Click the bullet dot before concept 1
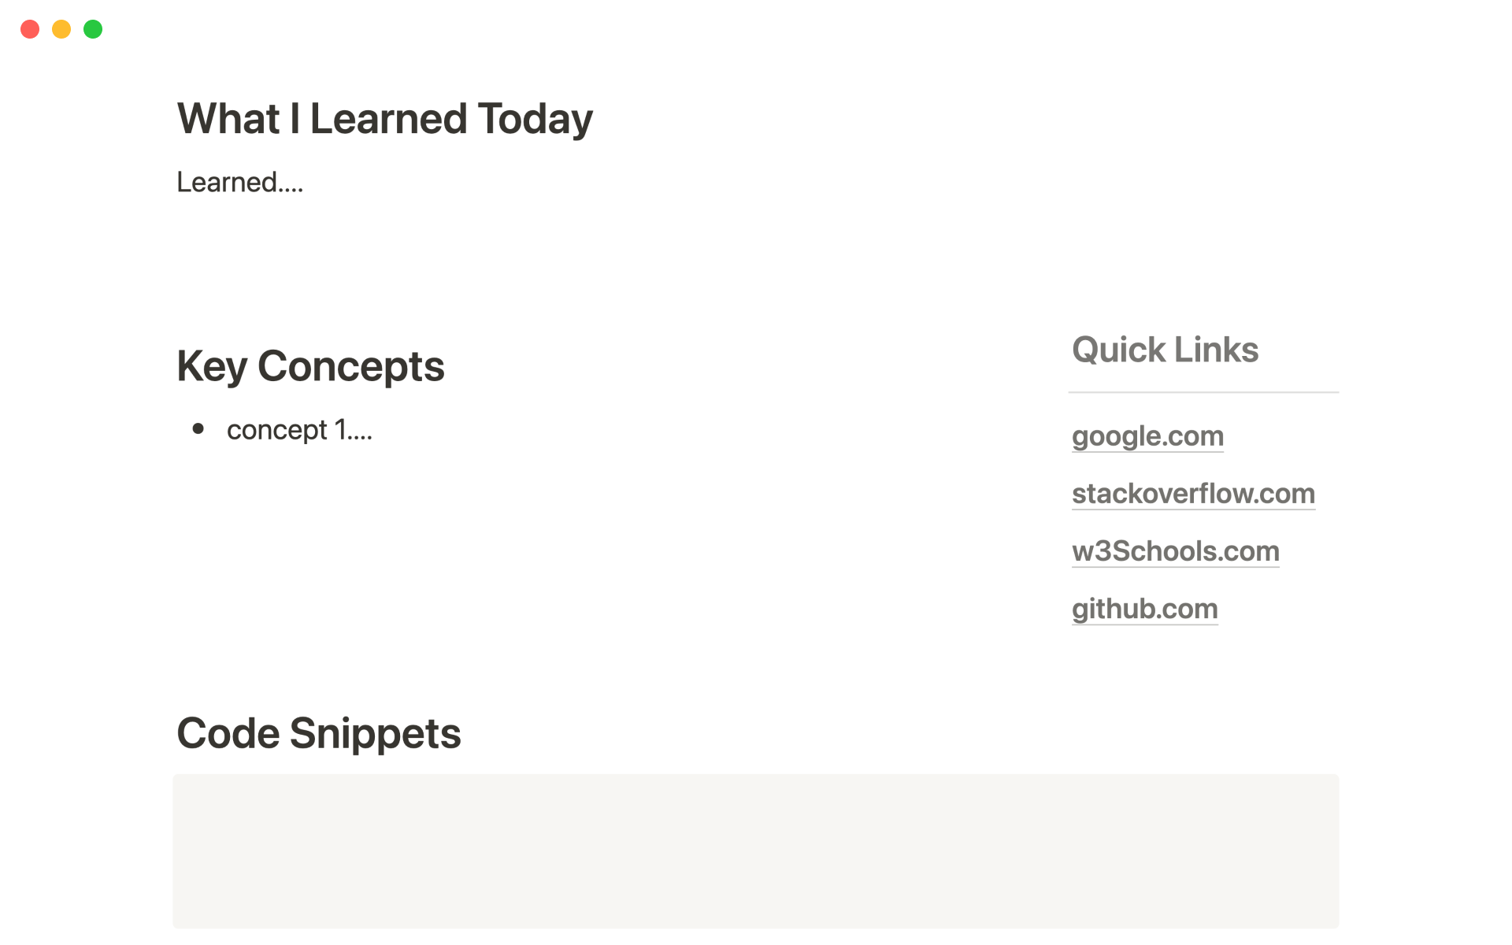This screenshot has height=945, width=1512. pos(198,428)
